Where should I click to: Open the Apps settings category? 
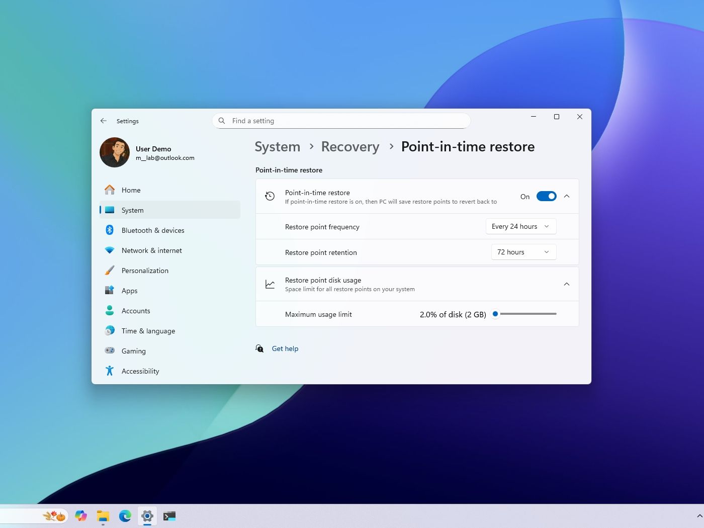point(170,291)
